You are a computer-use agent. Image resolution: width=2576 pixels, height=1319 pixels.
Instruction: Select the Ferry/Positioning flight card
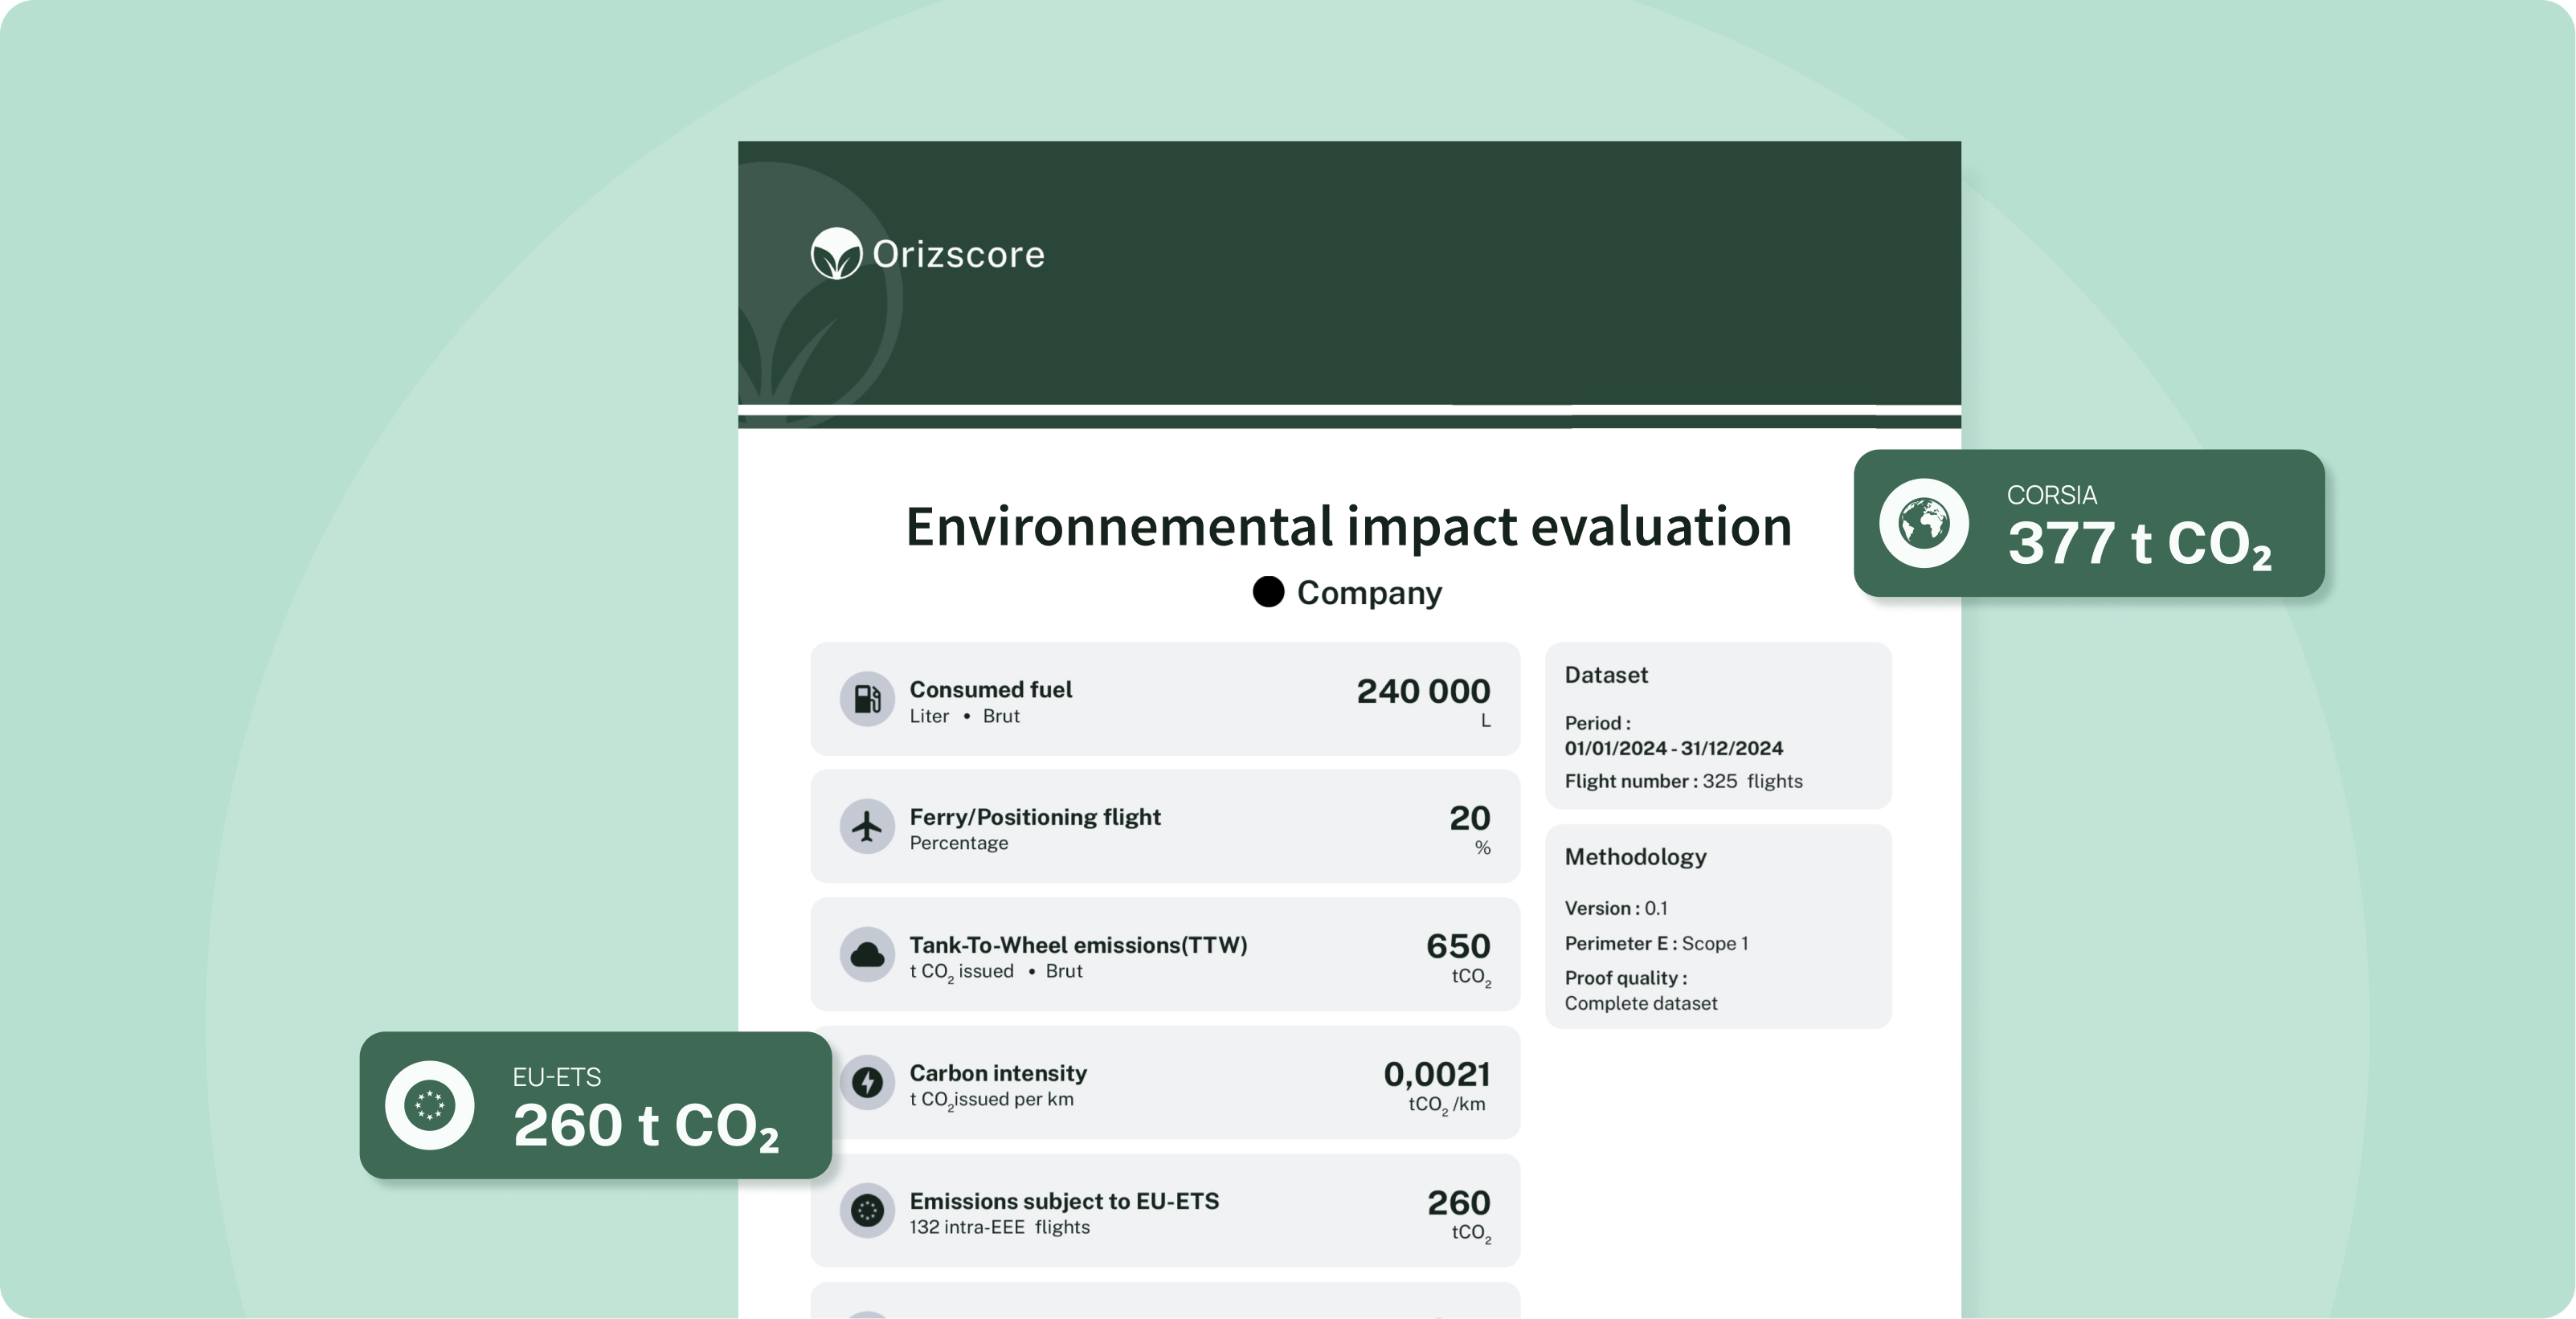[1165, 827]
